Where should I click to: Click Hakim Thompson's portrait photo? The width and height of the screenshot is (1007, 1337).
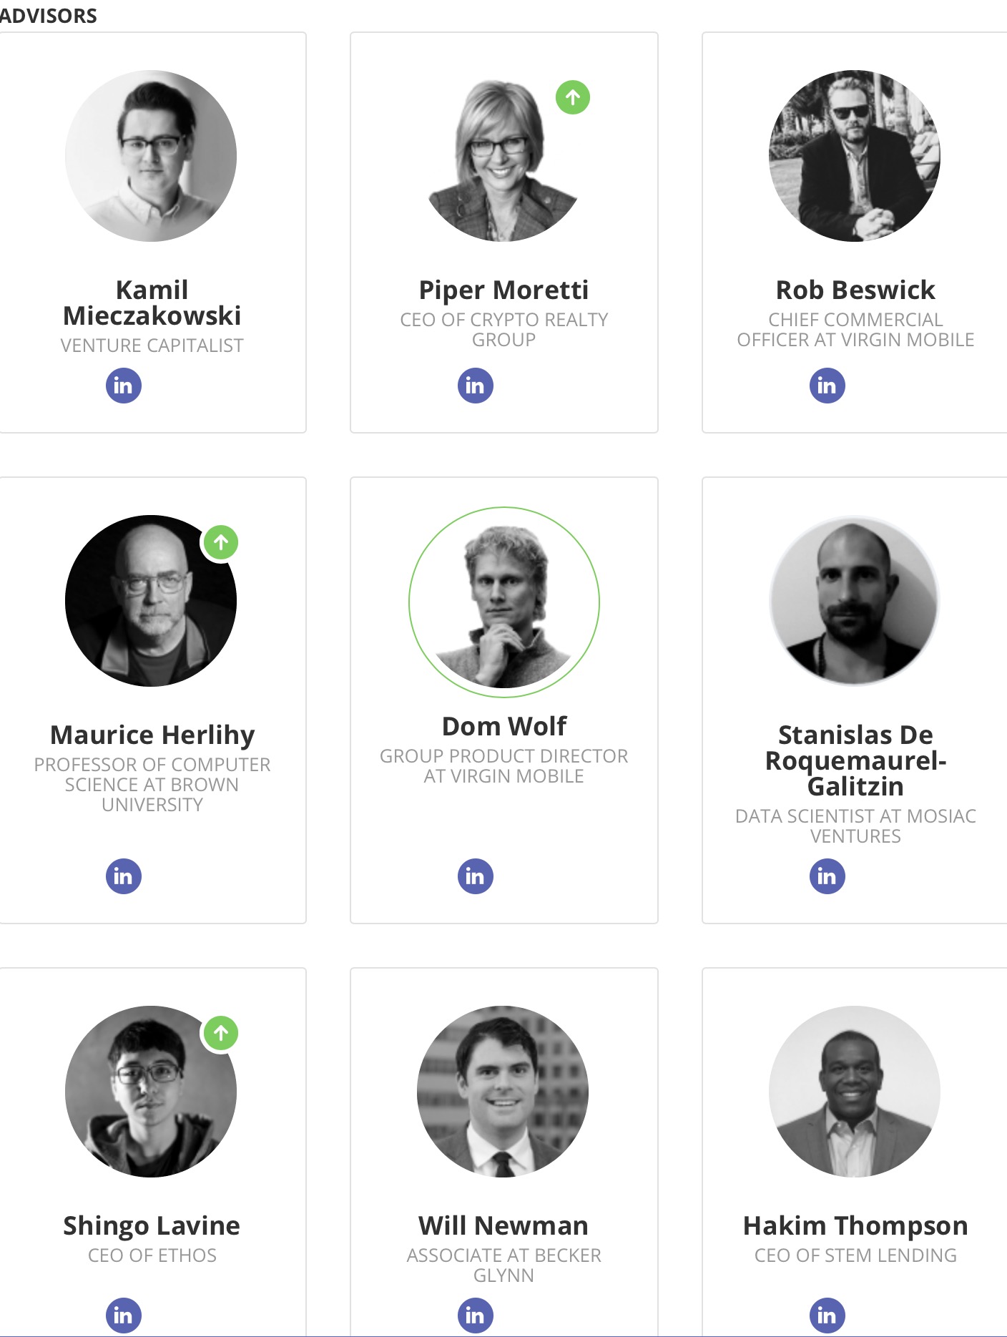coord(855,1092)
